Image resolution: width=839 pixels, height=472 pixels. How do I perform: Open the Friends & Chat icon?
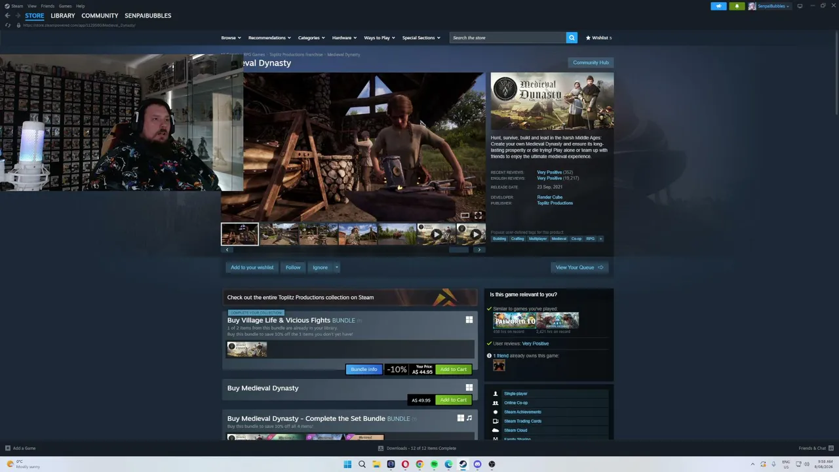coord(830,448)
